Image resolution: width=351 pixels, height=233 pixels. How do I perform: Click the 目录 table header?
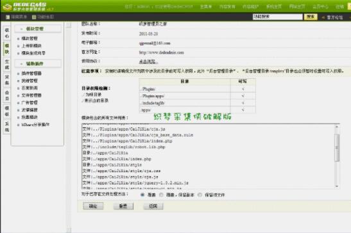point(185,81)
